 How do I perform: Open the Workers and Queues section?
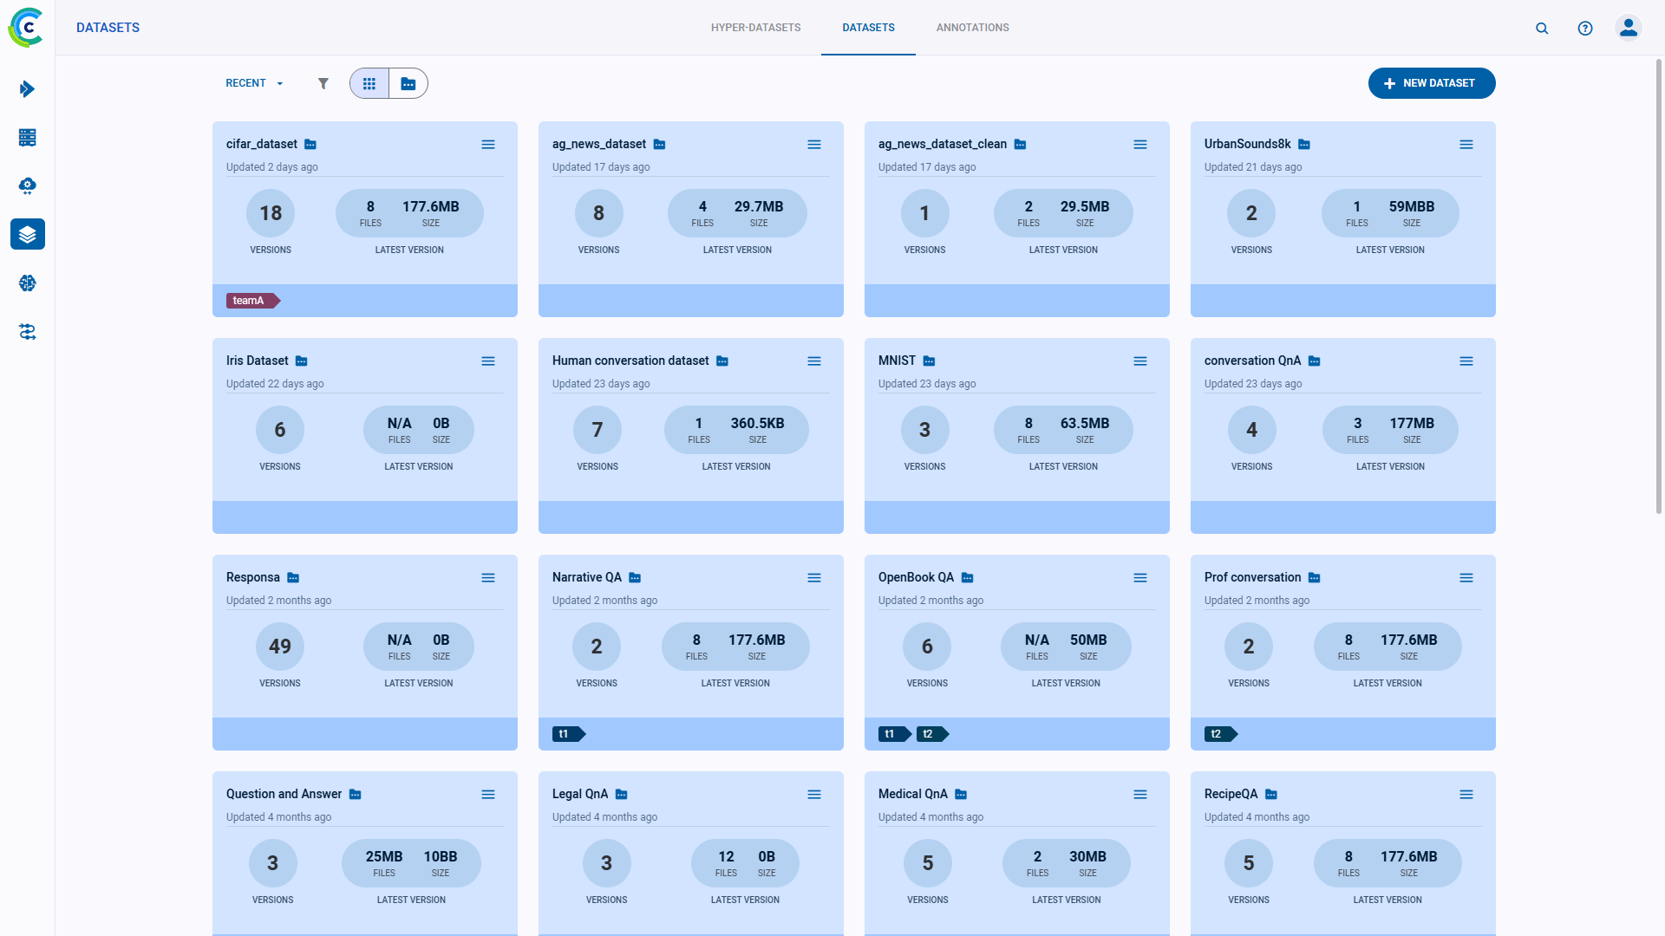(27, 137)
